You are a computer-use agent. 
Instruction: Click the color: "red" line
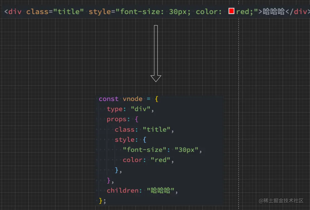click(x=148, y=160)
